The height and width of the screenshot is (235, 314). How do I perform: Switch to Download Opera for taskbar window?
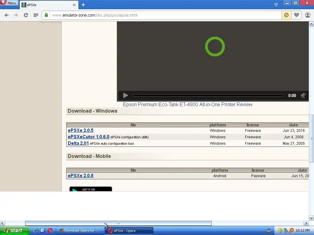click(x=79, y=230)
